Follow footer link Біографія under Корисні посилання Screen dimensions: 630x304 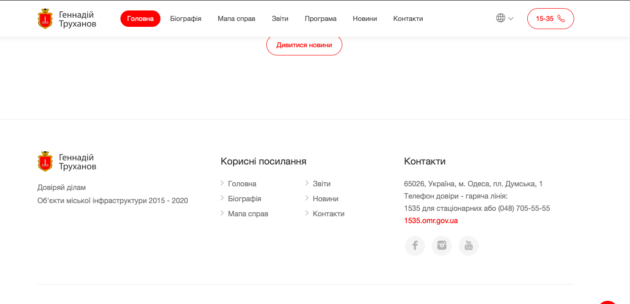[245, 199]
